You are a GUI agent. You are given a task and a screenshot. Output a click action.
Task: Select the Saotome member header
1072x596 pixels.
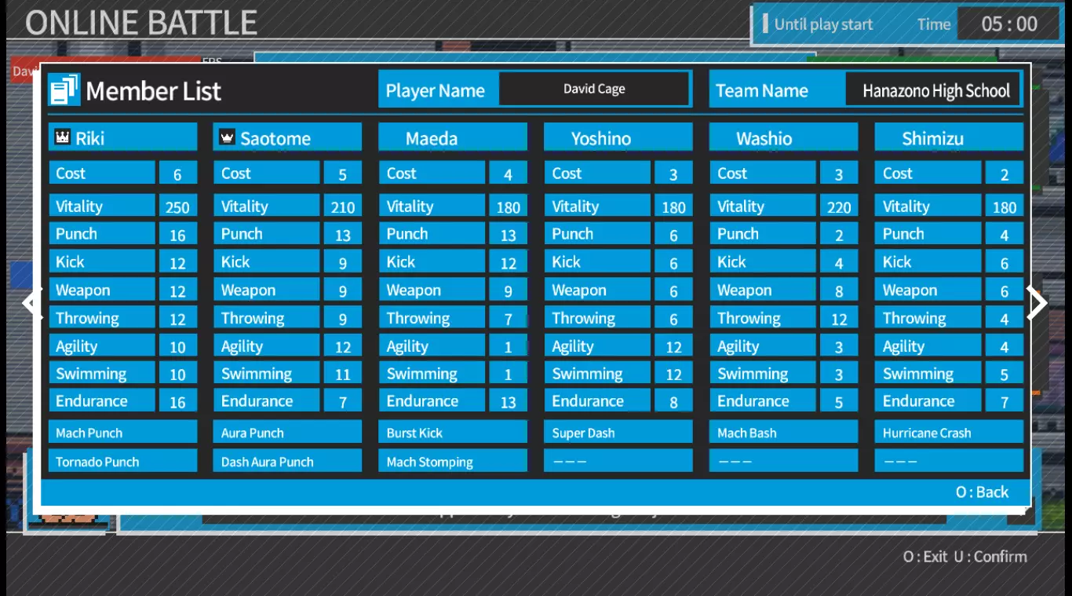[287, 137]
